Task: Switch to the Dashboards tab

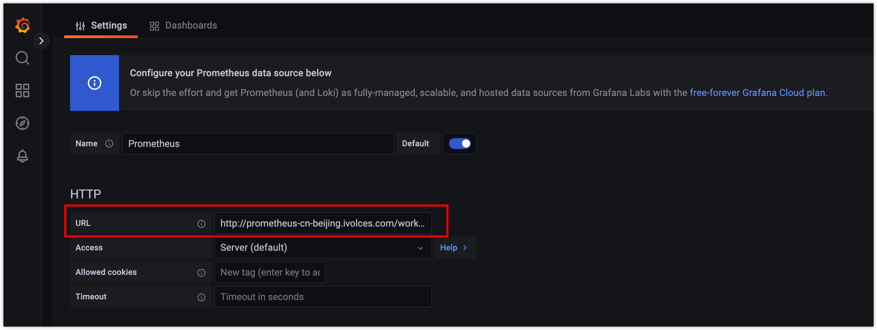Action: pyautogui.click(x=183, y=26)
